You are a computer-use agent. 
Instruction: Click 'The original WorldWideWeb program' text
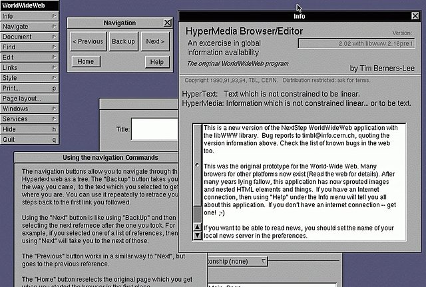pos(238,64)
